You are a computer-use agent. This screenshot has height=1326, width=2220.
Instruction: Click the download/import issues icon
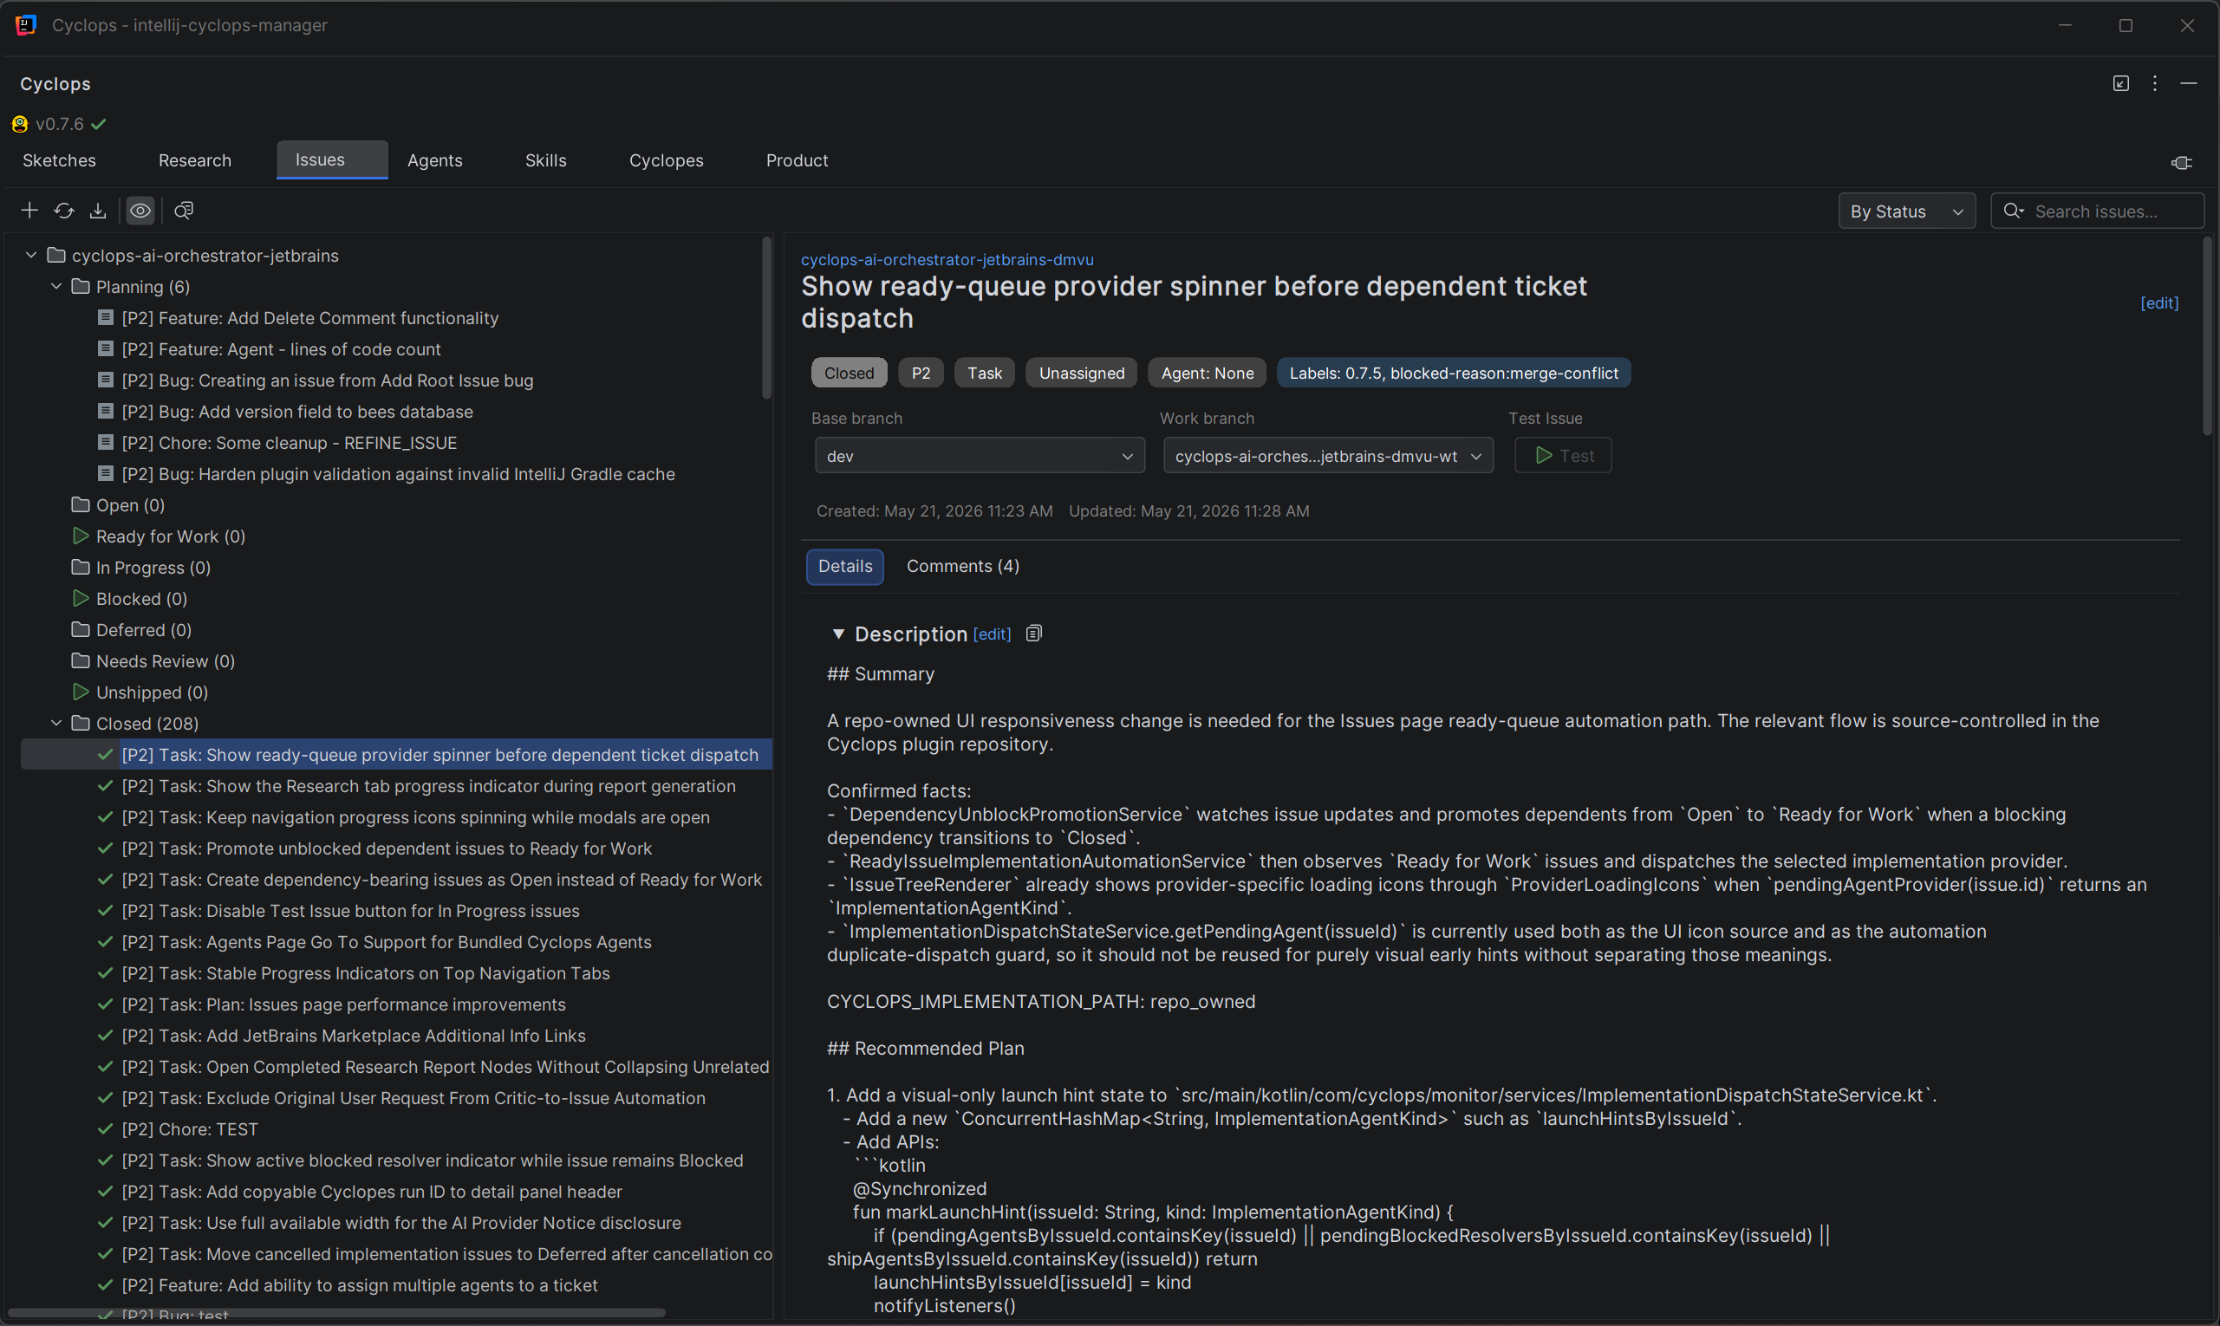point(98,210)
